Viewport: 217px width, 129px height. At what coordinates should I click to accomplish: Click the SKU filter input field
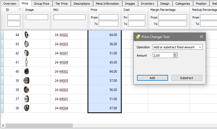69,17
